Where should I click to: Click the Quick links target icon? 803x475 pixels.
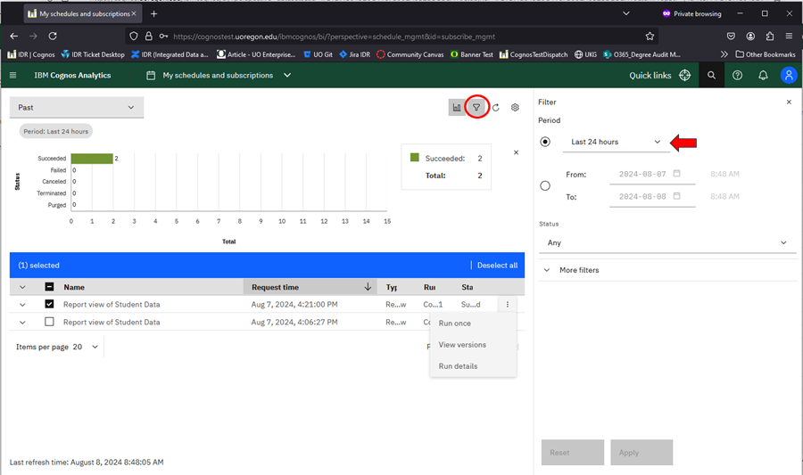click(x=684, y=75)
